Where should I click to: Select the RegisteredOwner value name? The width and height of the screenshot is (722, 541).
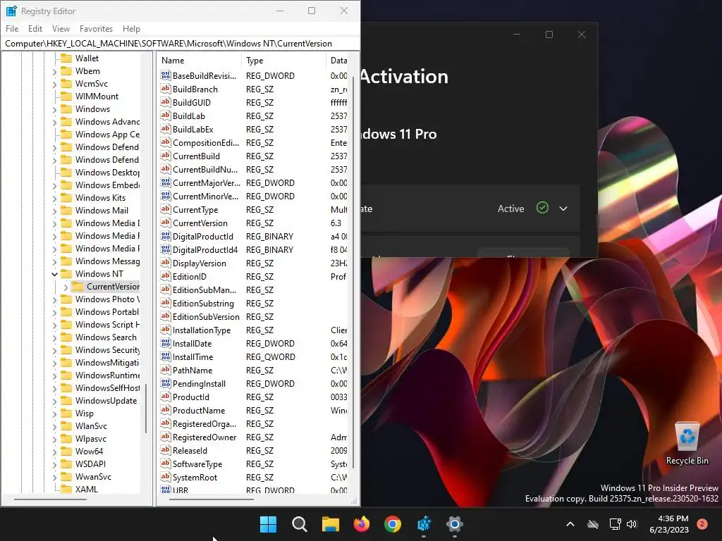[204, 437]
